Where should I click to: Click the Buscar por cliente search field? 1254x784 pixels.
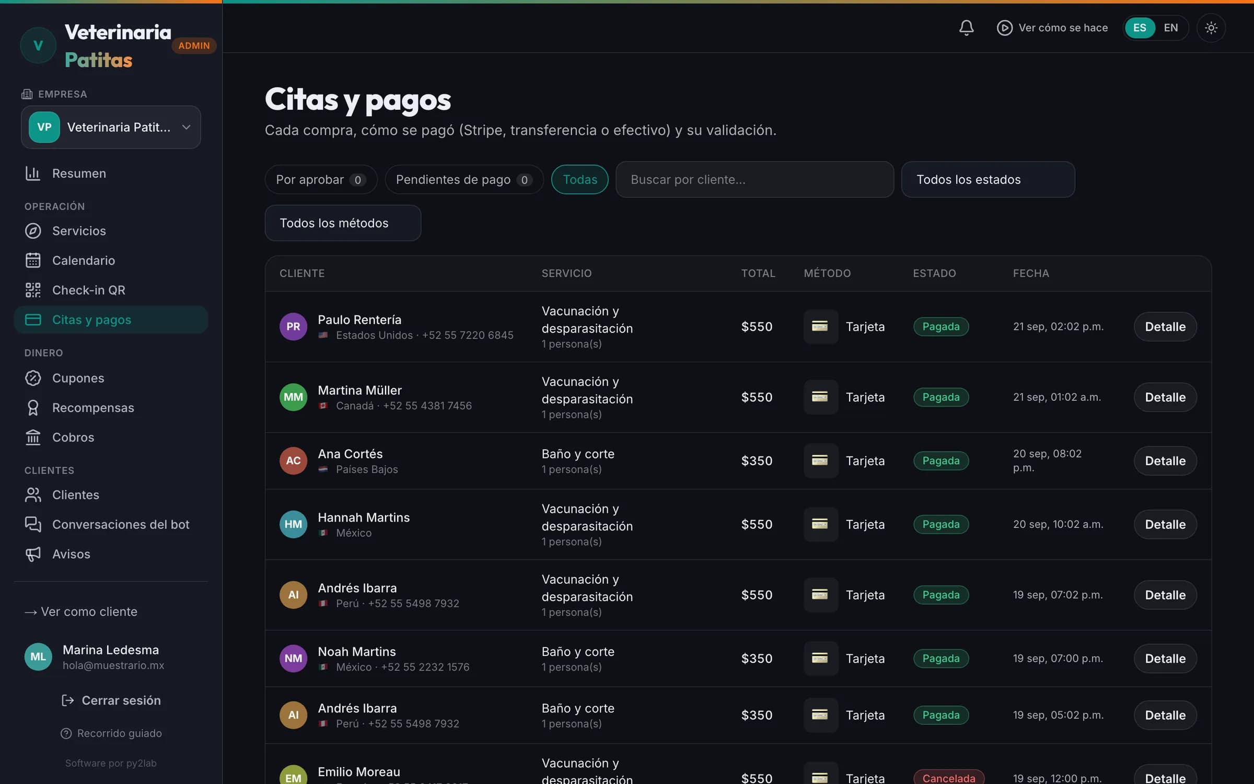754,179
